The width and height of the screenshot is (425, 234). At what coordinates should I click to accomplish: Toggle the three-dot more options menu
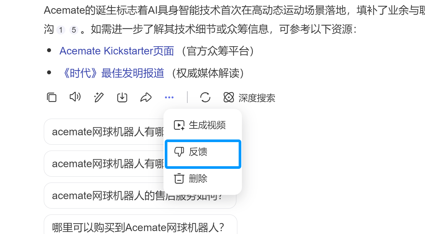coord(169,97)
